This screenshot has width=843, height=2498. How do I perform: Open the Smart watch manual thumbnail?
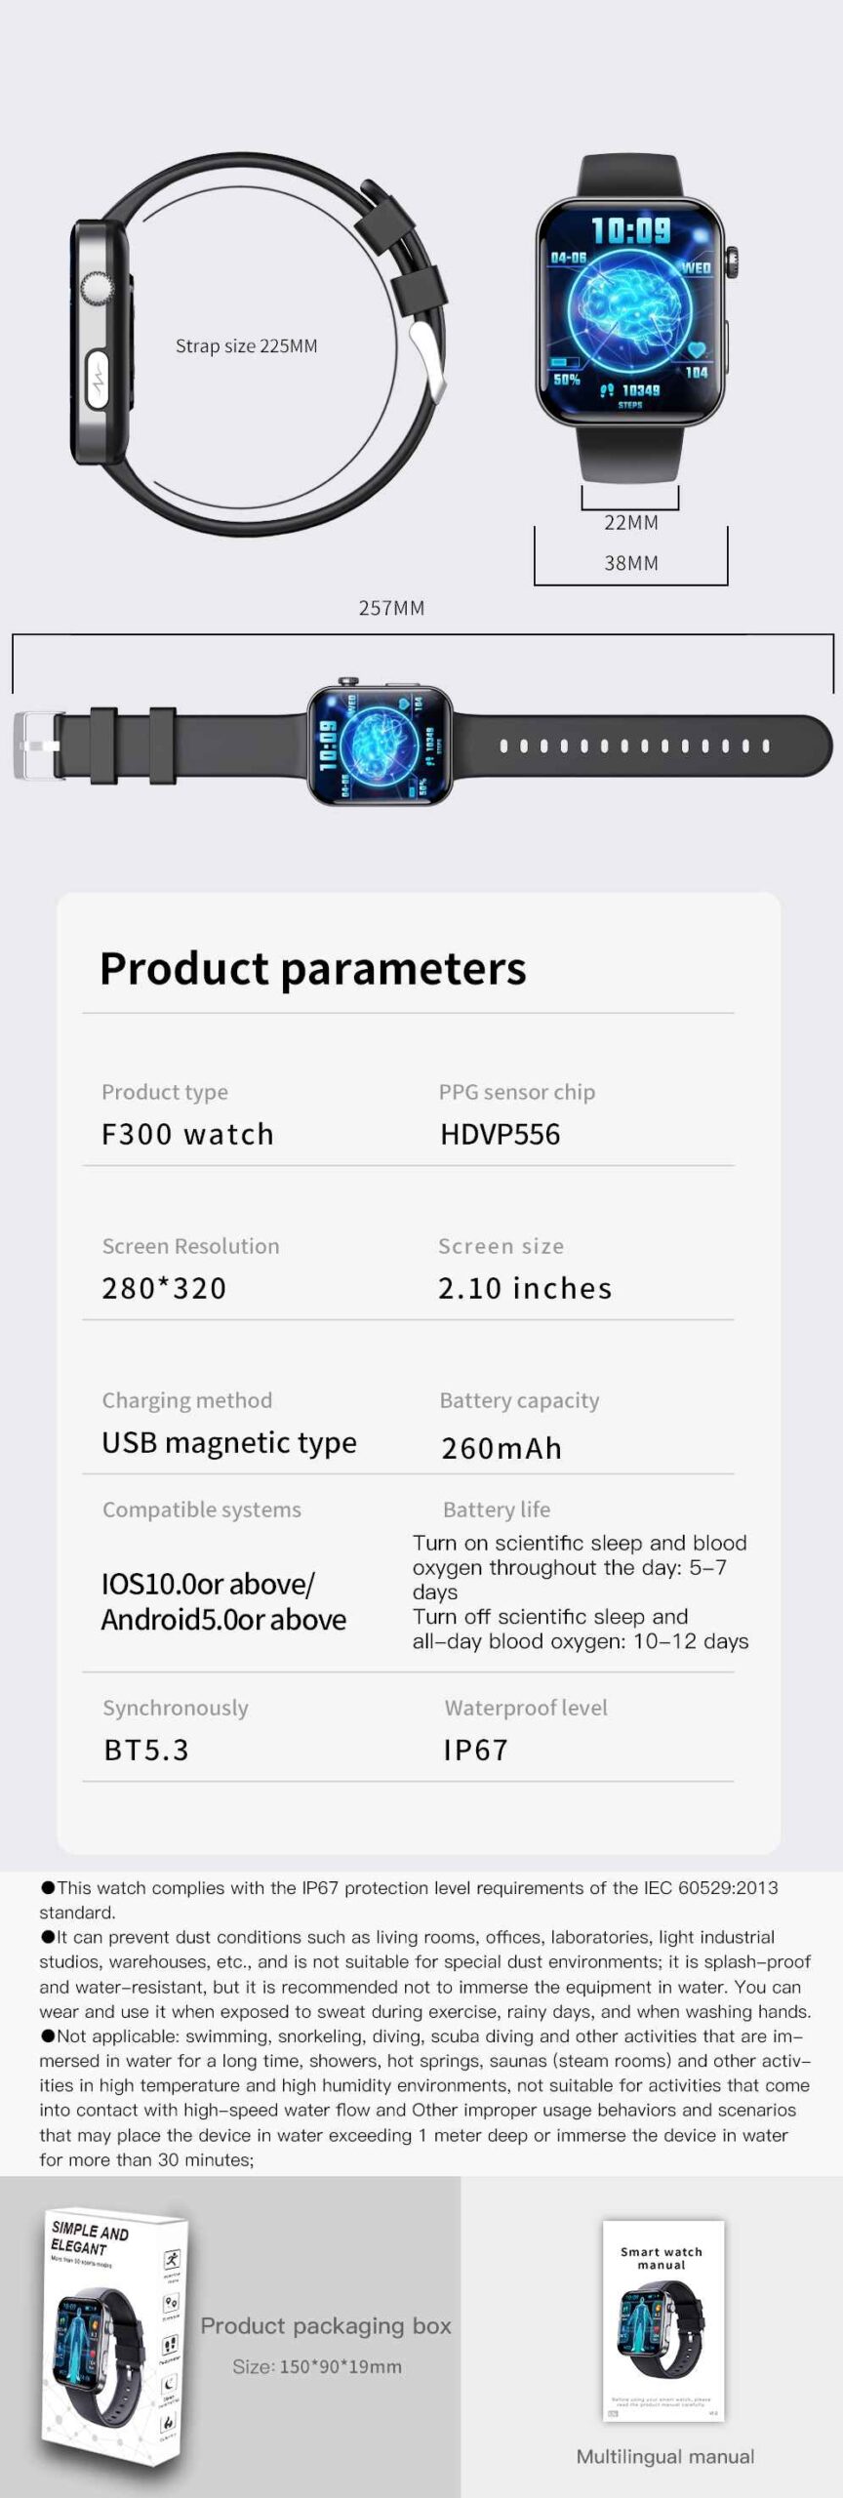662,2319
